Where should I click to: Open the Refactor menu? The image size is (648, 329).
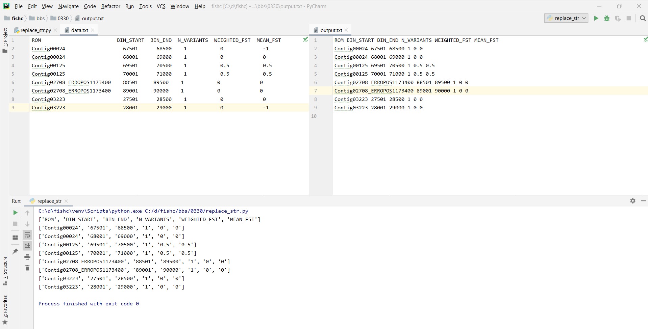click(x=111, y=6)
